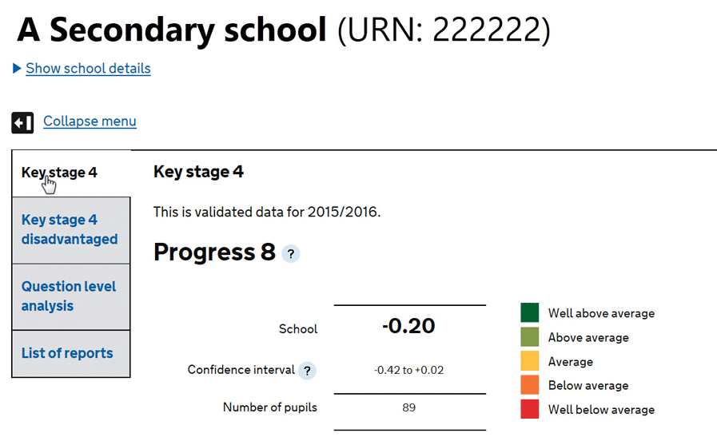Click the Show school details link
This screenshot has height=437, width=717.
pos(88,69)
